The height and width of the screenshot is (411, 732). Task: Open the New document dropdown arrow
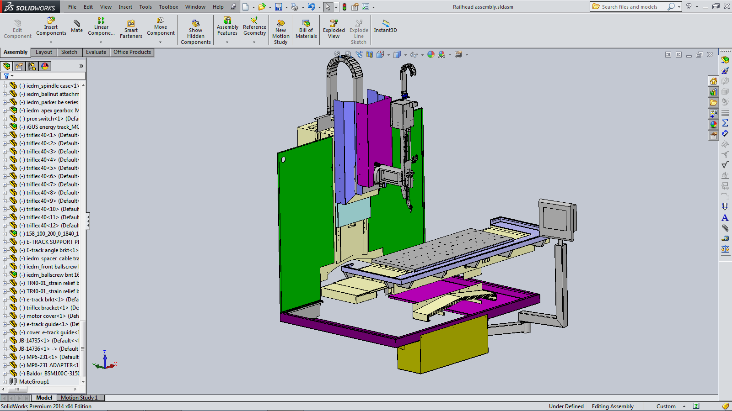pyautogui.click(x=253, y=7)
